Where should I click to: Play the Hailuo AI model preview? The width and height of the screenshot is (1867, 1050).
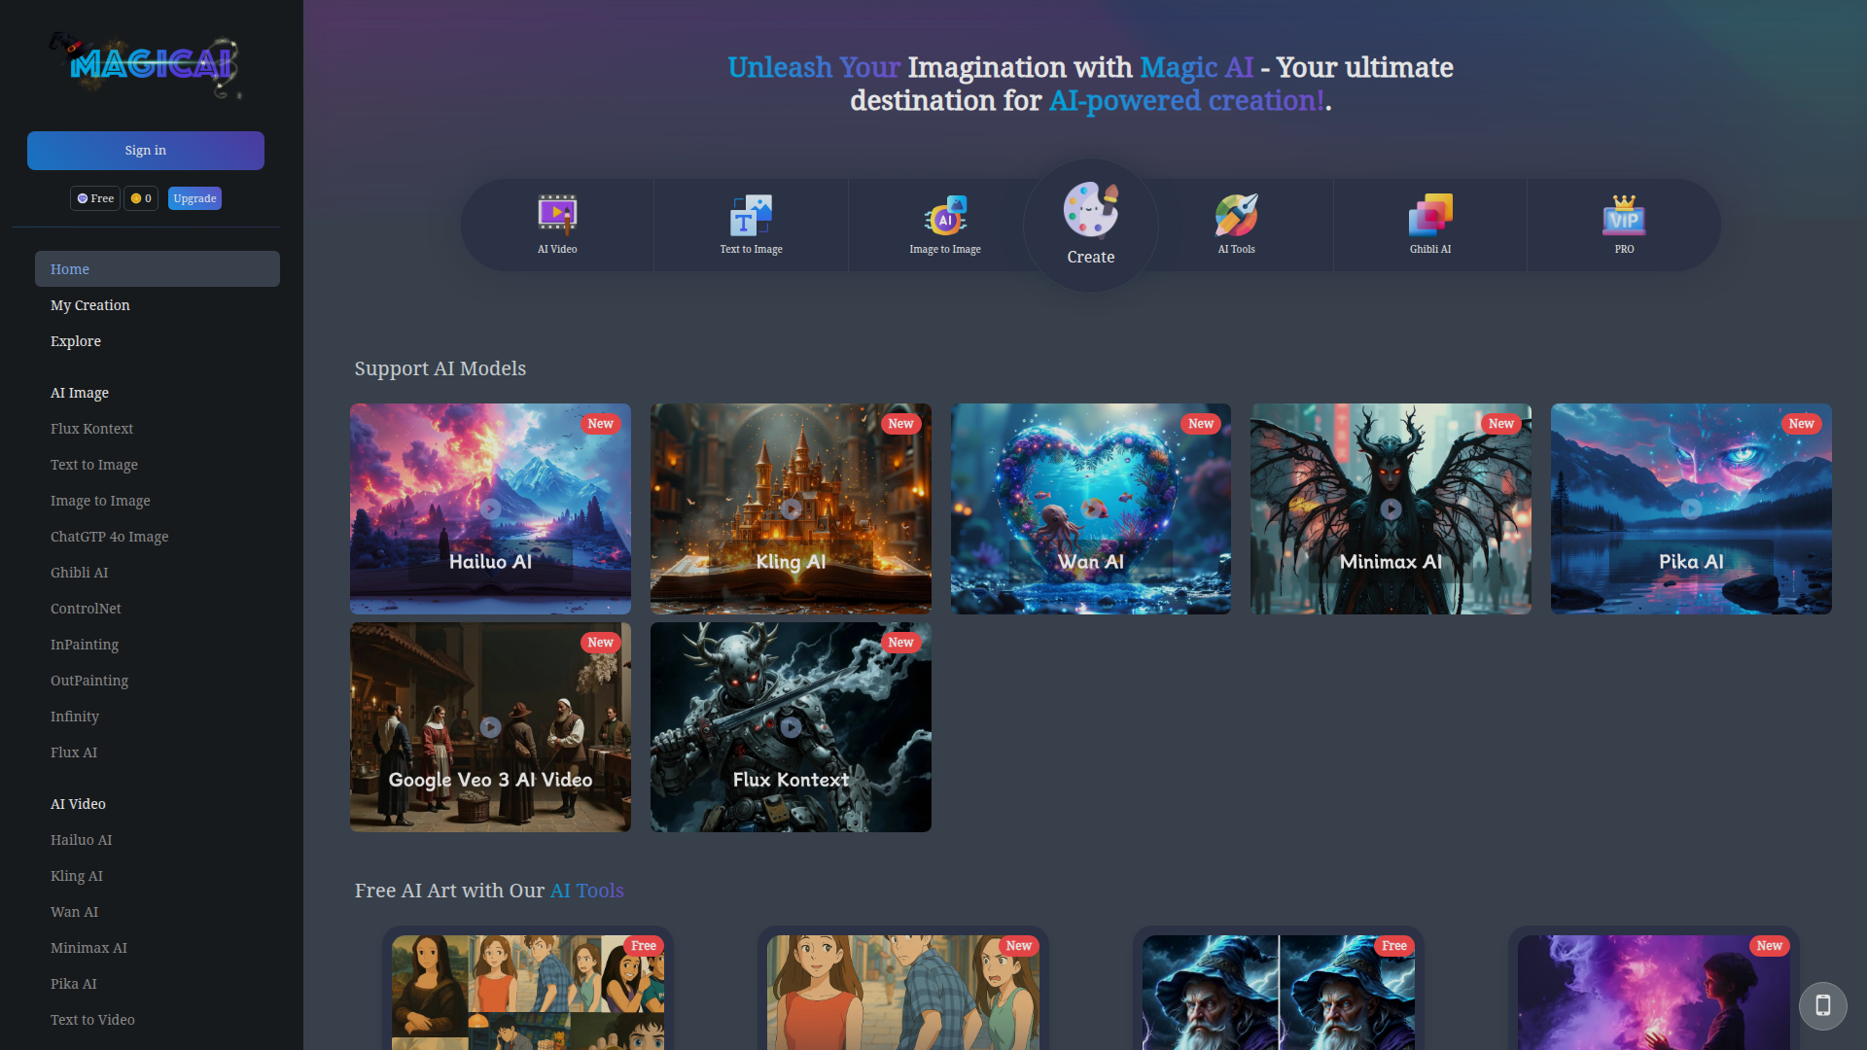(490, 508)
